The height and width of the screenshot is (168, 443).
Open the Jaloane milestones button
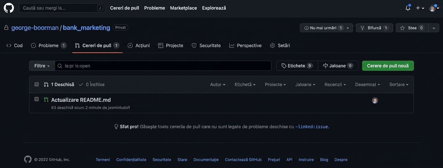(x=338, y=66)
